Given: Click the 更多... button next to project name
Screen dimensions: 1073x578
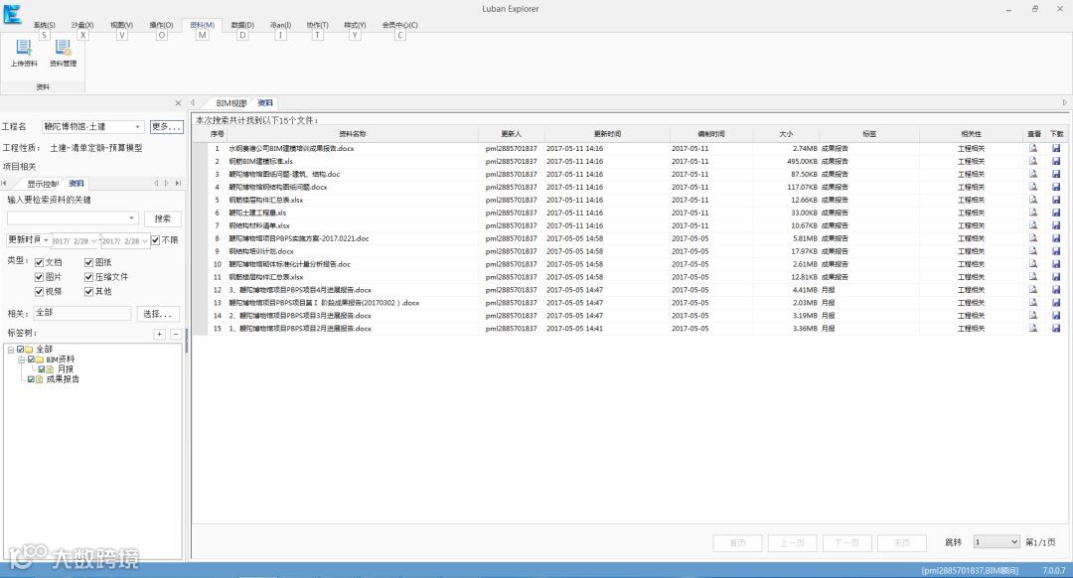Looking at the screenshot, I should [x=166, y=126].
